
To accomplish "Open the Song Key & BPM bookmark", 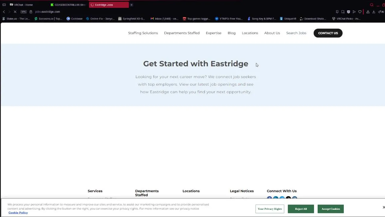I will pyautogui.click(x=262, y=19).
